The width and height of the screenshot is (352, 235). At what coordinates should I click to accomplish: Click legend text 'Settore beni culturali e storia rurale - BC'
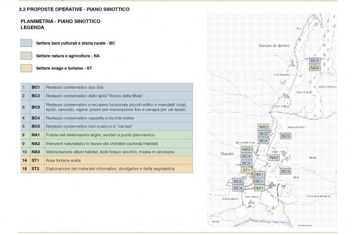76,43
